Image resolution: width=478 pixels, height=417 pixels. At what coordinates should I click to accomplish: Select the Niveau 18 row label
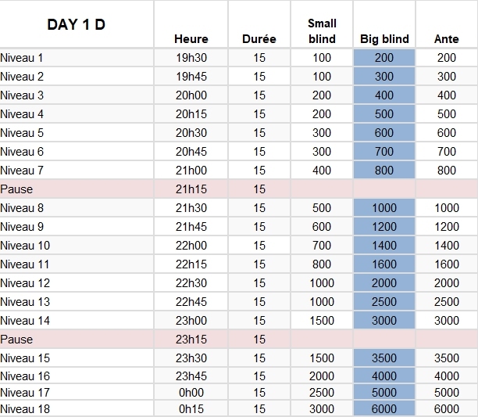25,409
